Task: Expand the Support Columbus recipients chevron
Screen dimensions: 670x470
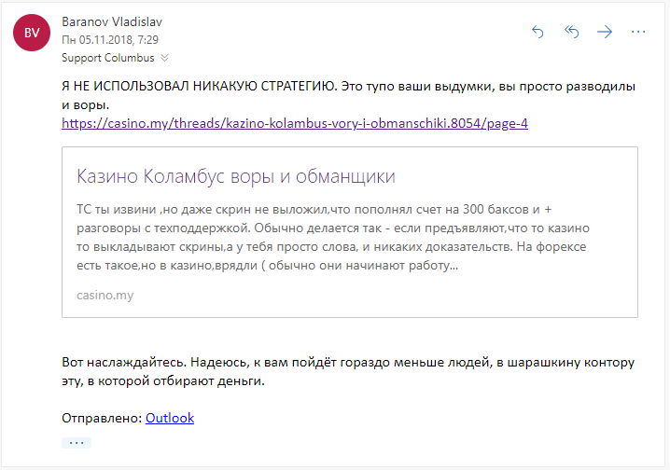Action: (164, 58)
